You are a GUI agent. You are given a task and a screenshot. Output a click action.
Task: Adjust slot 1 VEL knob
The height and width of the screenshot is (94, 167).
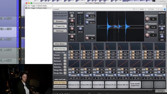(x=73, y=72)
